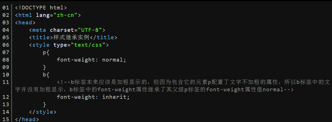This screenshot has width=332, height=122.
Task: Click the meta tag name on line 04
Action: click(39, 30)
